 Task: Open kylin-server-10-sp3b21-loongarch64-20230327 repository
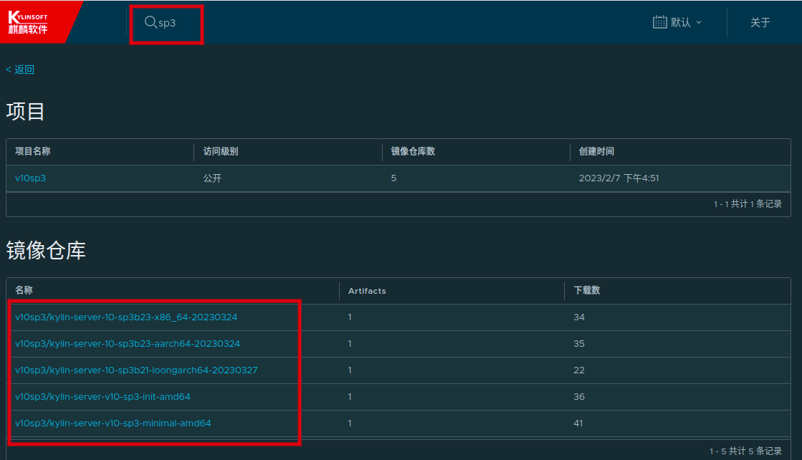[x=136, y=370]
